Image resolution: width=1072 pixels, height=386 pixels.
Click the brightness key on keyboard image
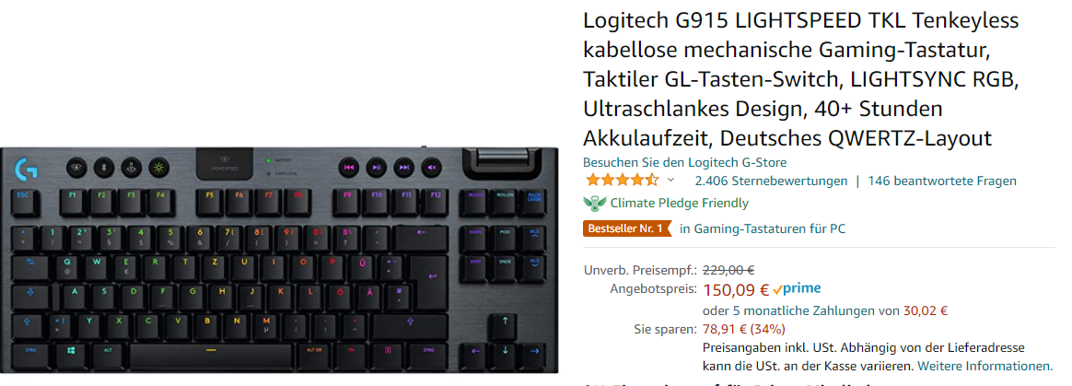(x=158, y=167)
